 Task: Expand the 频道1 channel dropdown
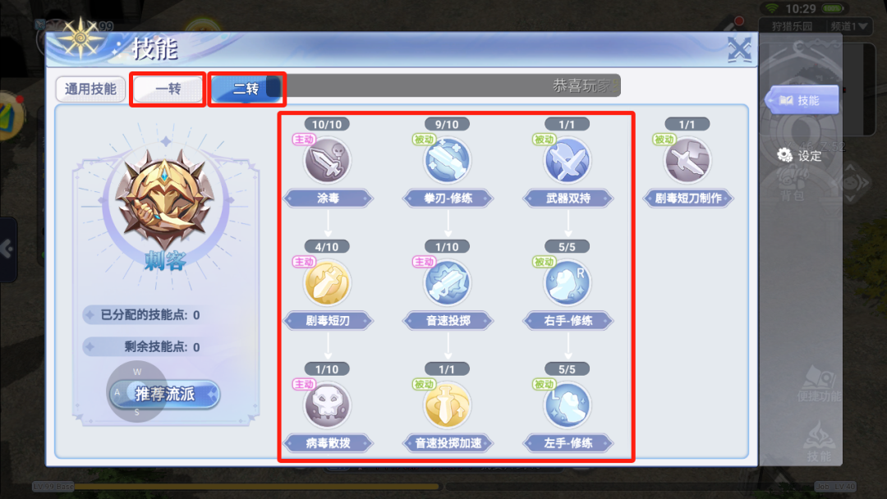pyautogui.click(x=849, y=26)
